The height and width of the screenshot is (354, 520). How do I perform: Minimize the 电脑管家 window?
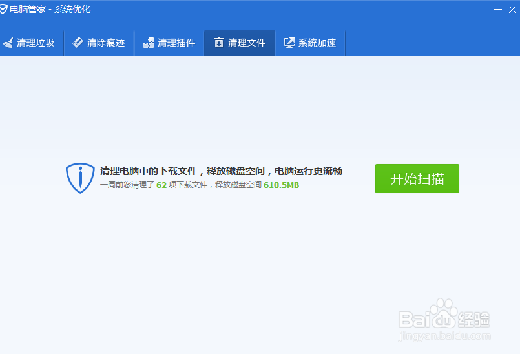pyautogui.click(x=498, y=9)
